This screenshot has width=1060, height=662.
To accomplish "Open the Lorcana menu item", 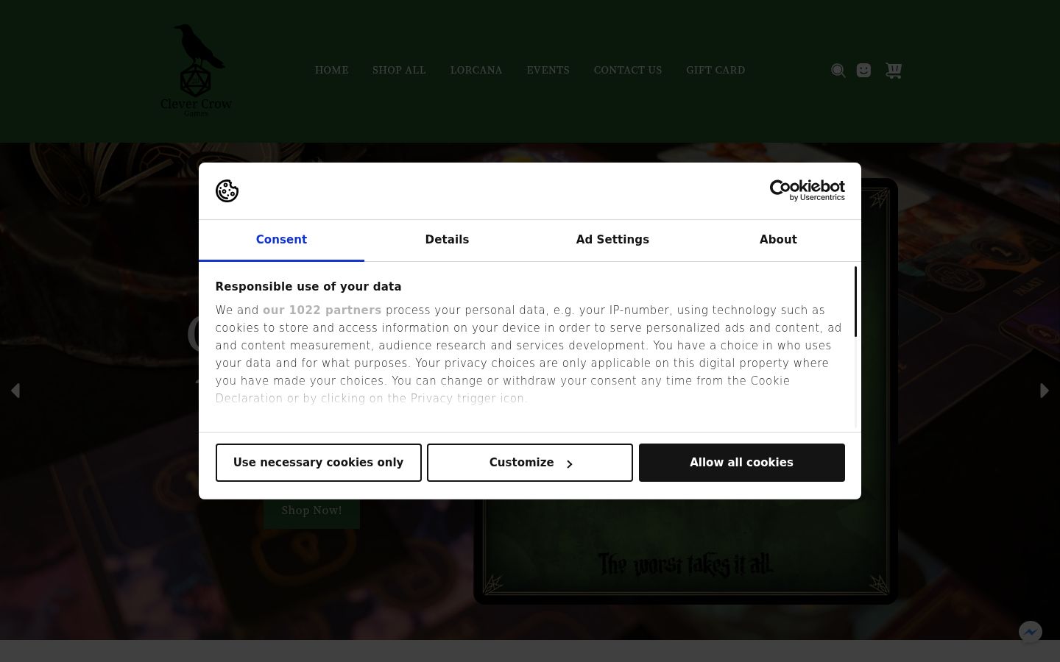I will tap(476, 71).
